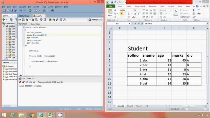Click New file icon in SQL Developer toolbar

tap(4, 10)
